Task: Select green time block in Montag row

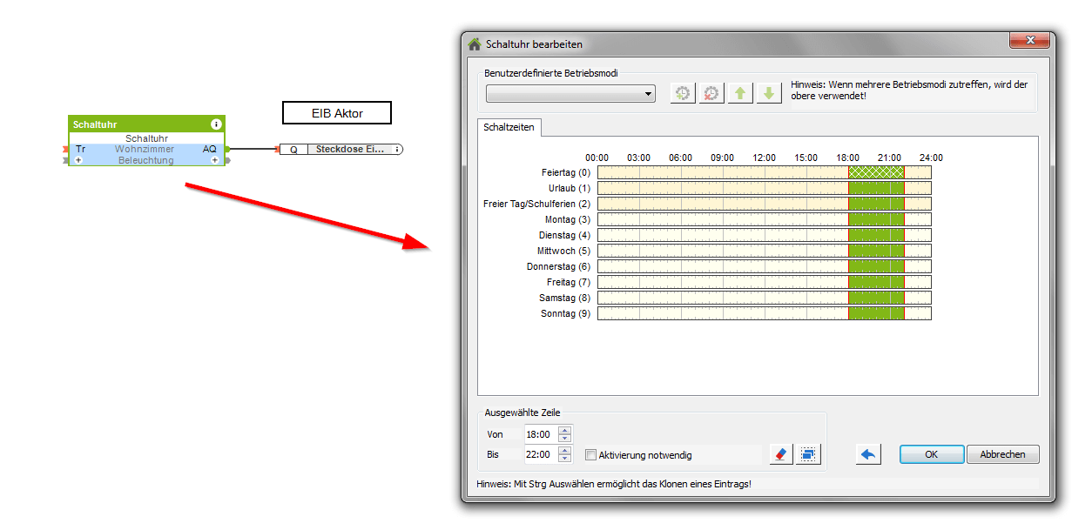Action: 876,219
